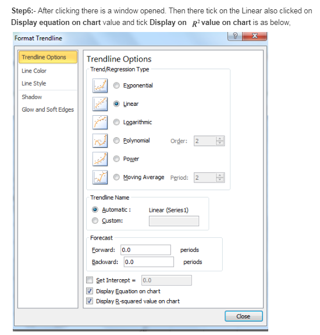Click the Close button
Screen dimensions: 320x335
[x=244, y=316]
